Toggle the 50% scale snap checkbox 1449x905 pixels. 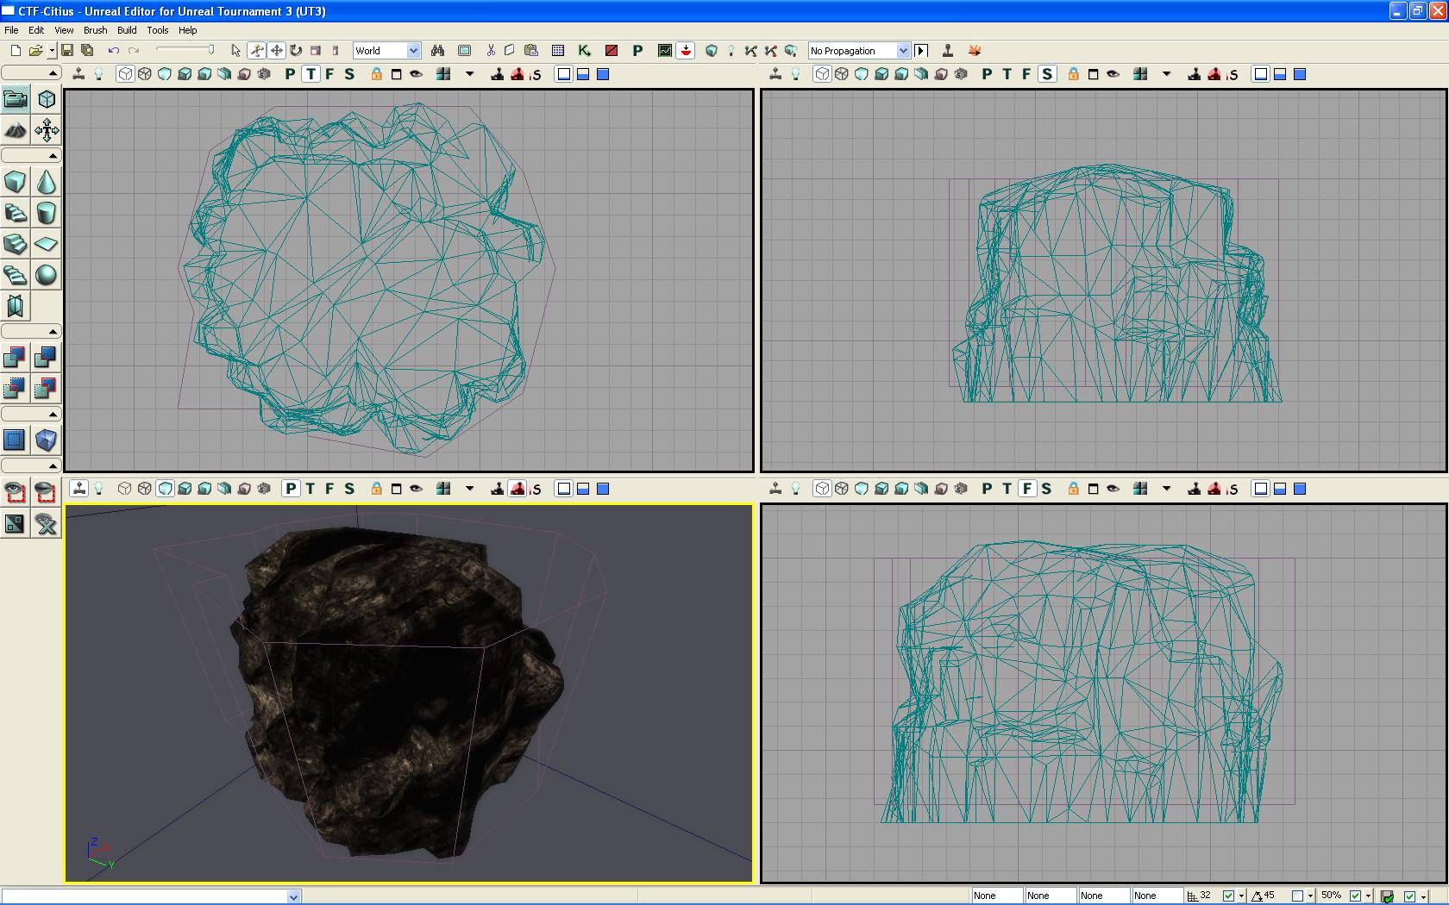tap(1355, 896)
